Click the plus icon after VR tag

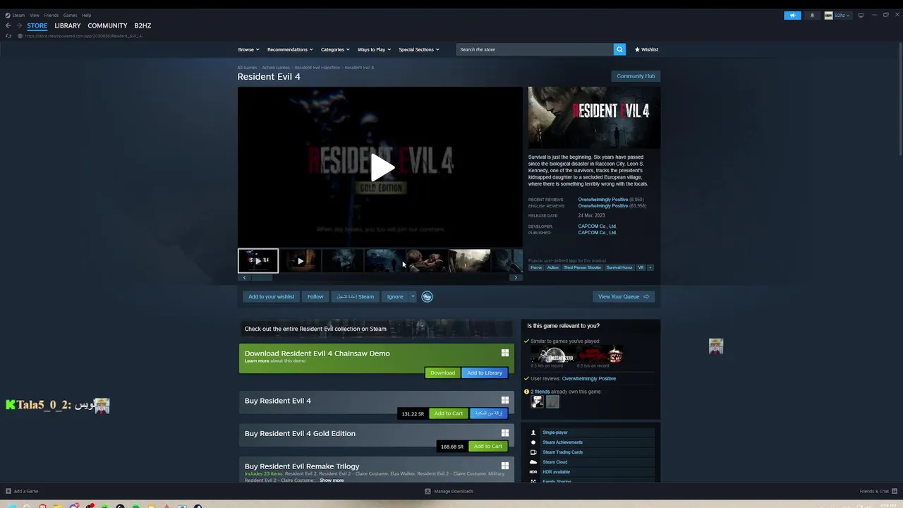click(650, 267)
